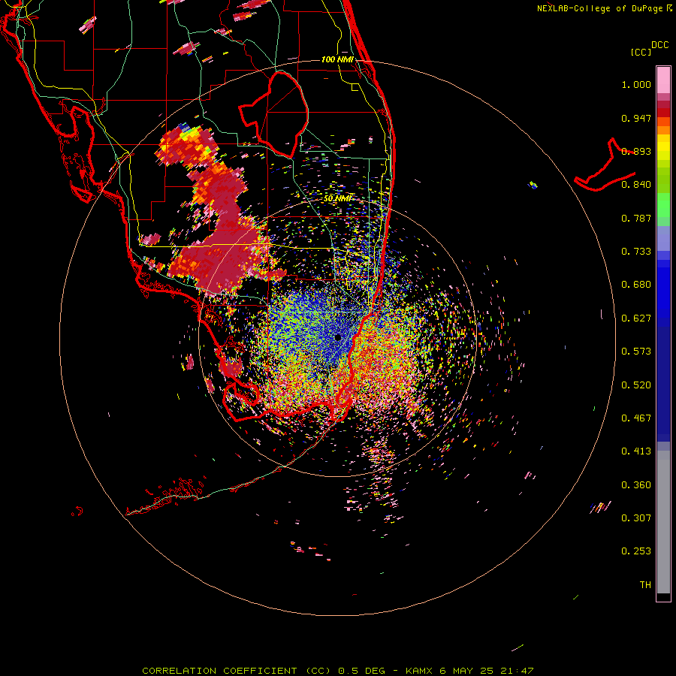Select the 0.627 scale value
The height and width of the screenshot is (676, 676).
pyautogui.click(x=636, y=318)
